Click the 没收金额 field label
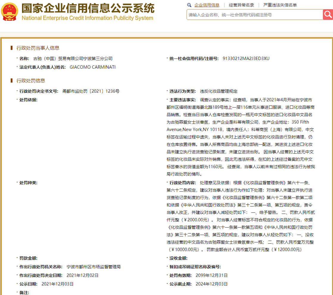This screenshot has width=333, height=295. (x=178, y=258)
